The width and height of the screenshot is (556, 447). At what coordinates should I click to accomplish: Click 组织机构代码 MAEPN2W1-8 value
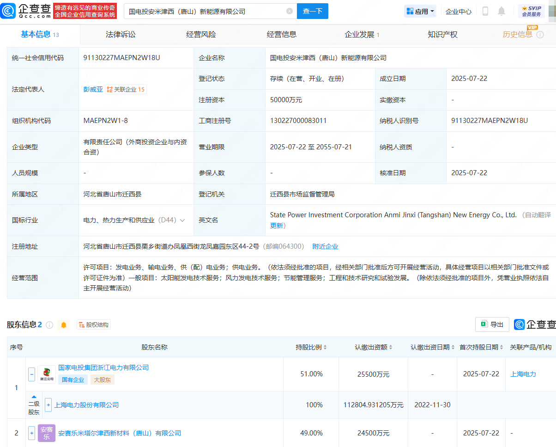click(105, 121)
